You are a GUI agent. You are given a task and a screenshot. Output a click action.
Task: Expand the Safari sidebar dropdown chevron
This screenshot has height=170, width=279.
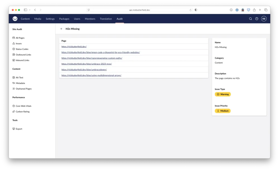[30, 10]
